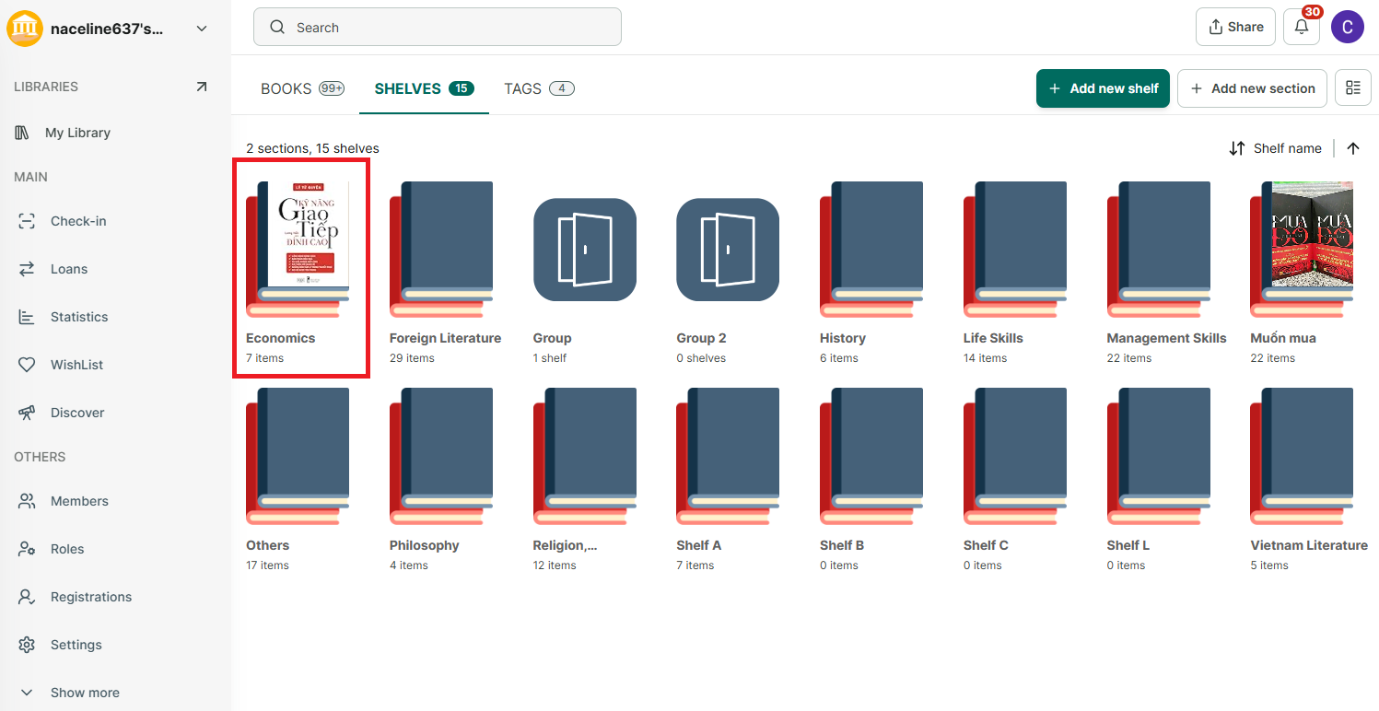
Task: Open the Shelf A shelf
Action: tap(728, 480)
